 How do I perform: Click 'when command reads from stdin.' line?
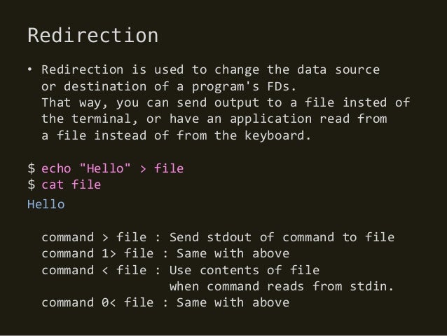282,286
